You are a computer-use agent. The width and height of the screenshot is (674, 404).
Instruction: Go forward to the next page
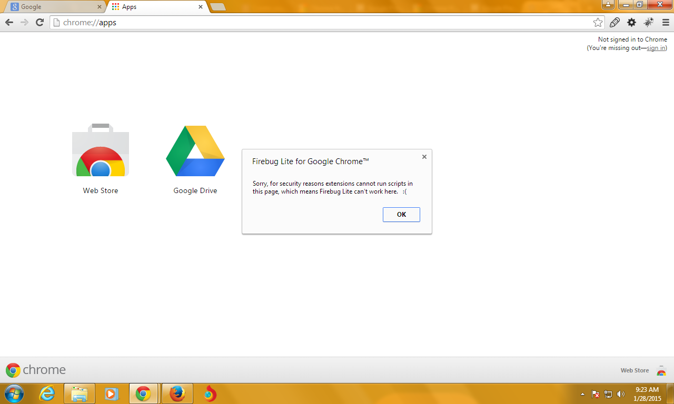click(24, 23)
